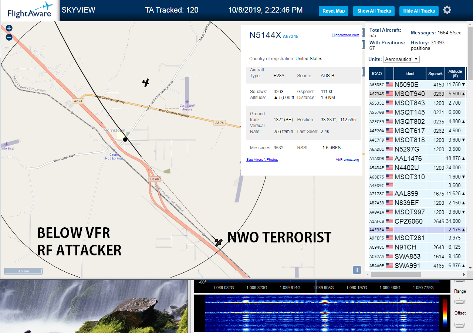Open the settings gear icon
Screen dimensions: 473x333
click(447, 10)
